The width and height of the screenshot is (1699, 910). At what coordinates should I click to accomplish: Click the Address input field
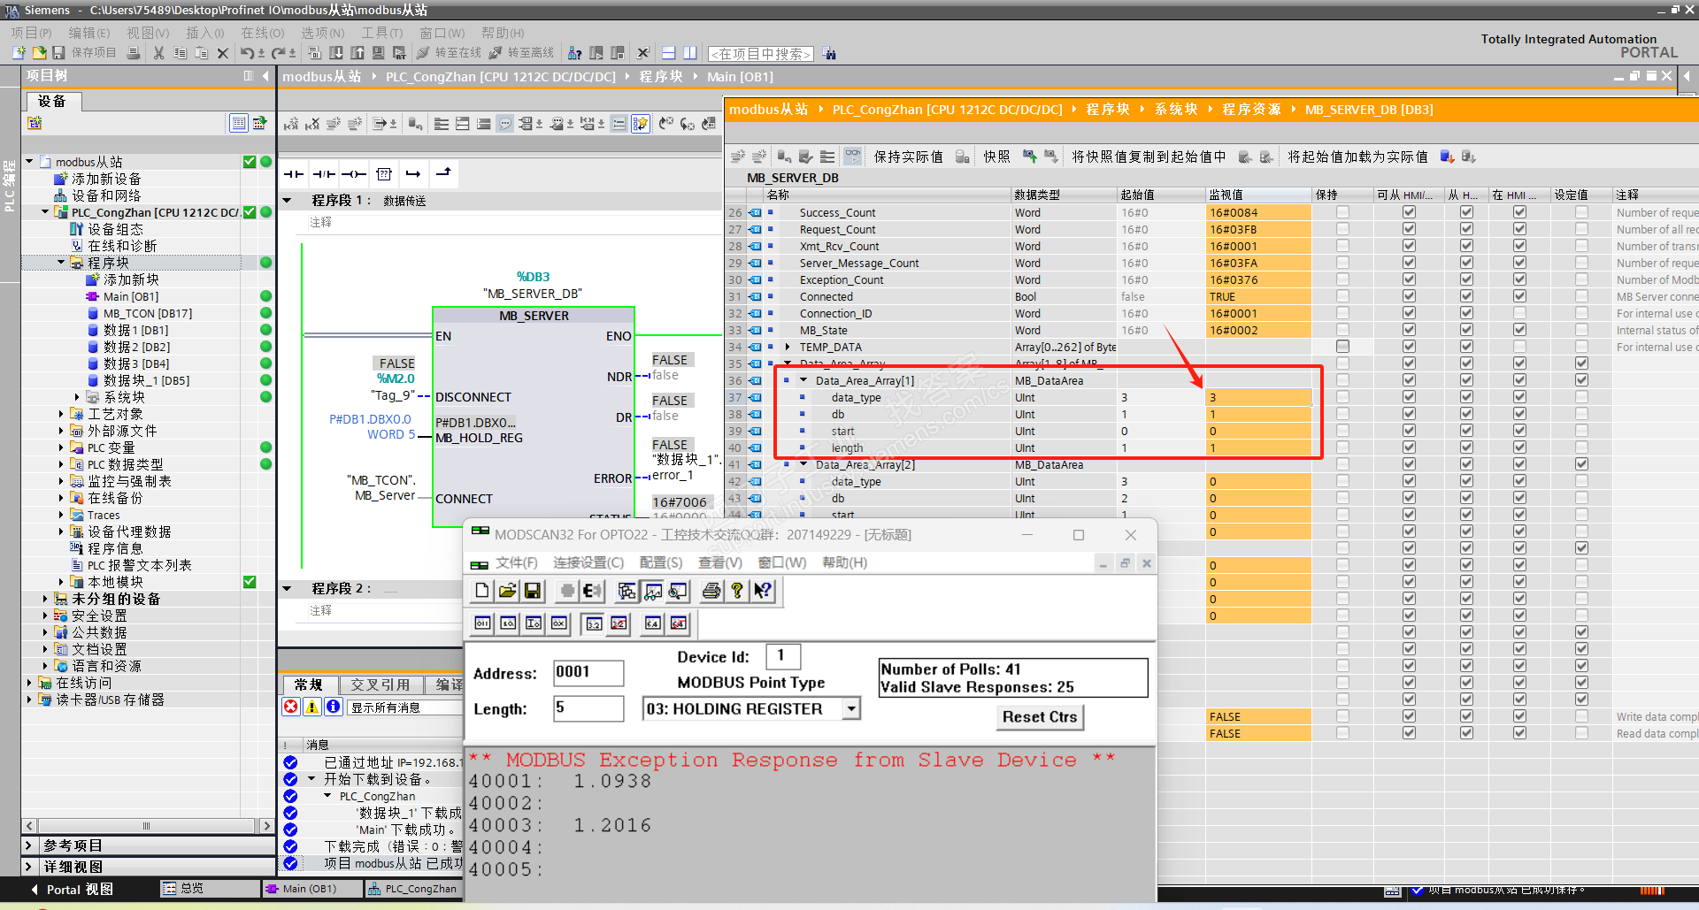point(588,673)
